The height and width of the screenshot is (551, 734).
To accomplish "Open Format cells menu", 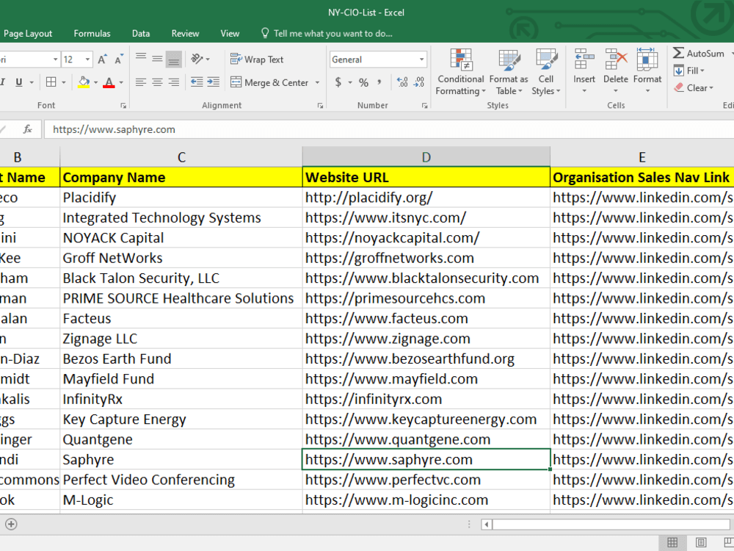I will coord(647,71).
